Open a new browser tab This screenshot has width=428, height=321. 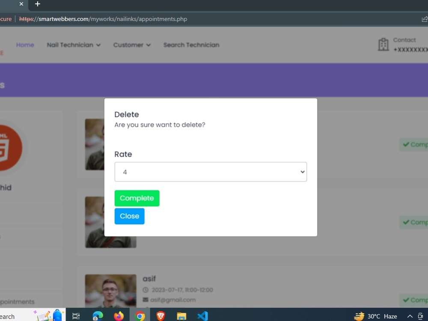click(38, 4)
